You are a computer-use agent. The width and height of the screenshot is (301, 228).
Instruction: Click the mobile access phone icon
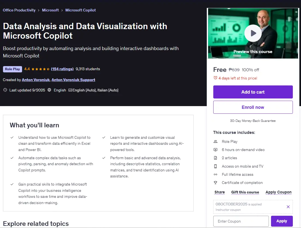click(x=215, y=166)
